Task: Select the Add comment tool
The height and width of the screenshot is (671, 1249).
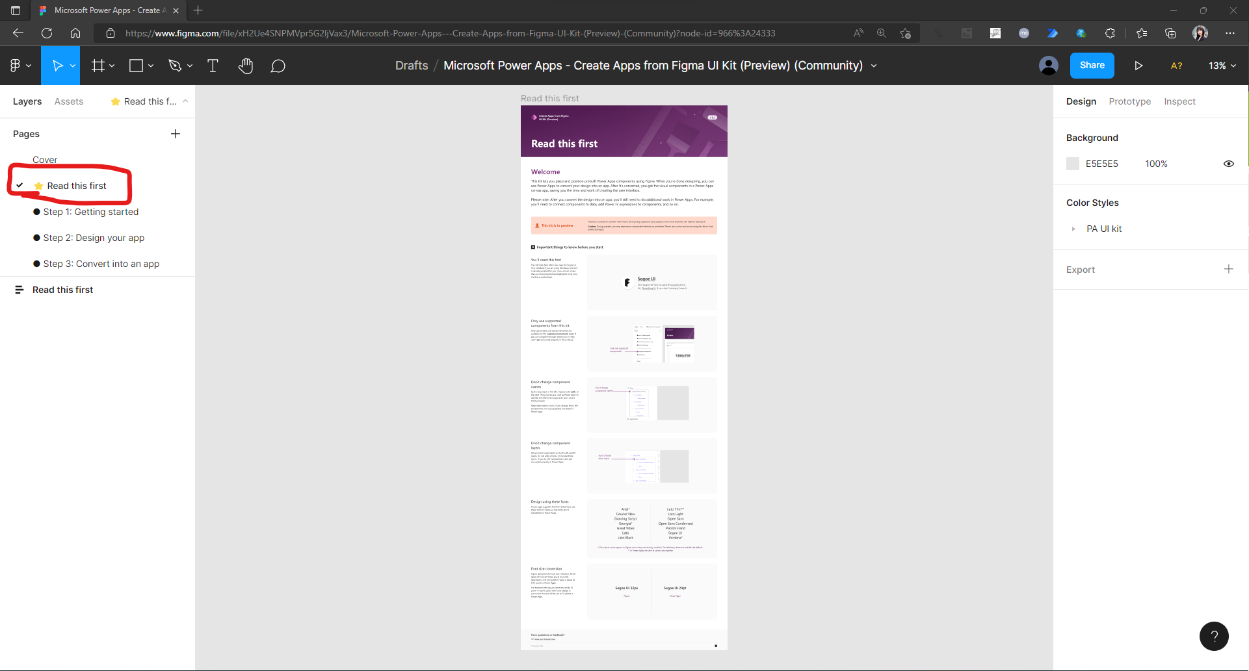Action: click(278, 66)
